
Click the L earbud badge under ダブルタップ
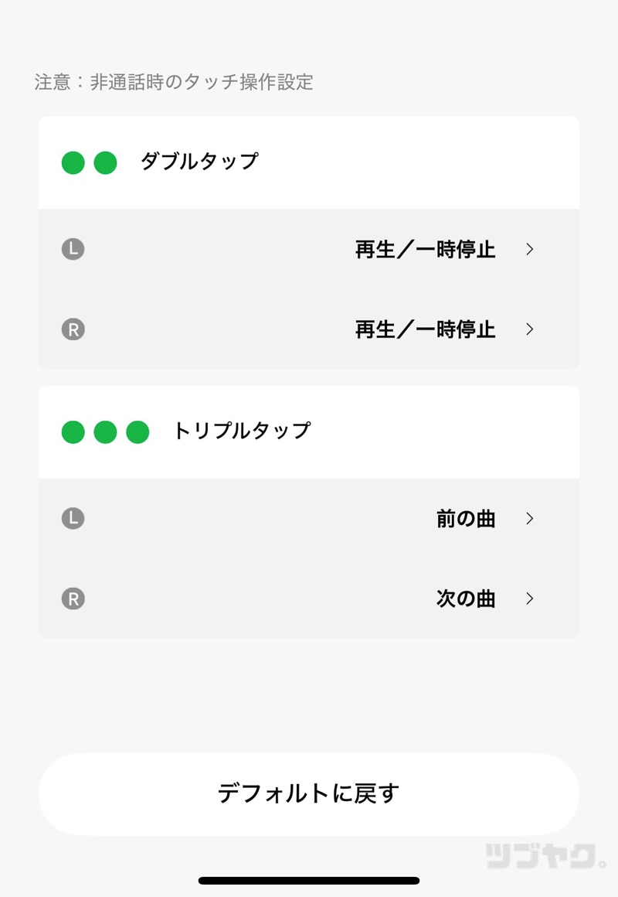73,249
